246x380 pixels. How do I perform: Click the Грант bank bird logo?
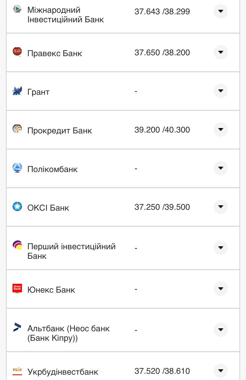[18, 89]
